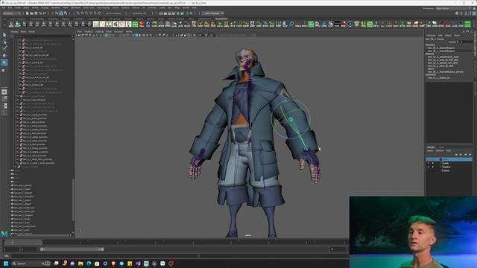Pick the Paint Selection tool
This screenshot has height=268, width=477.
(4, 48)
